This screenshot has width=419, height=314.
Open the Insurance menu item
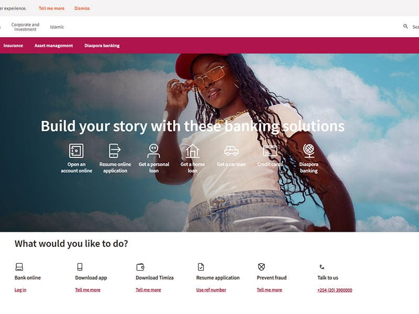pyautogui.click(x=13, y=46)
